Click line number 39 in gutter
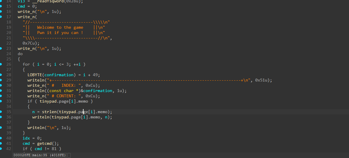The image size is (349, 158). [9, 133]
